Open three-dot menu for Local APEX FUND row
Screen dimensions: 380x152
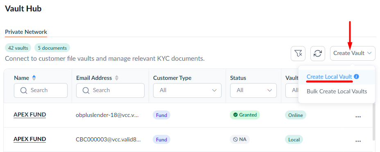[358, 141]
